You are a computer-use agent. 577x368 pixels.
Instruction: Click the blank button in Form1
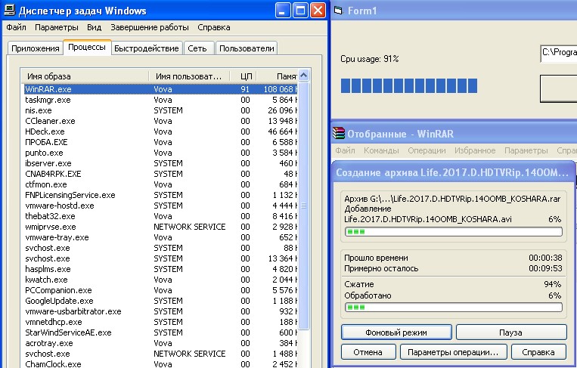tap(558, 88)
